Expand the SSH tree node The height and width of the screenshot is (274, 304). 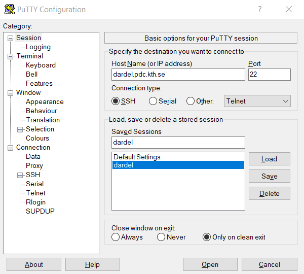(x=20, y=175)
